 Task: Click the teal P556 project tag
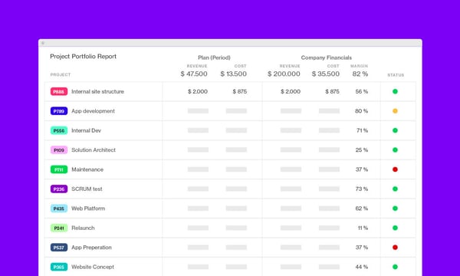point(59,130)
